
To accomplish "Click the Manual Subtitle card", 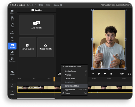I will click(x=28, y=47).
